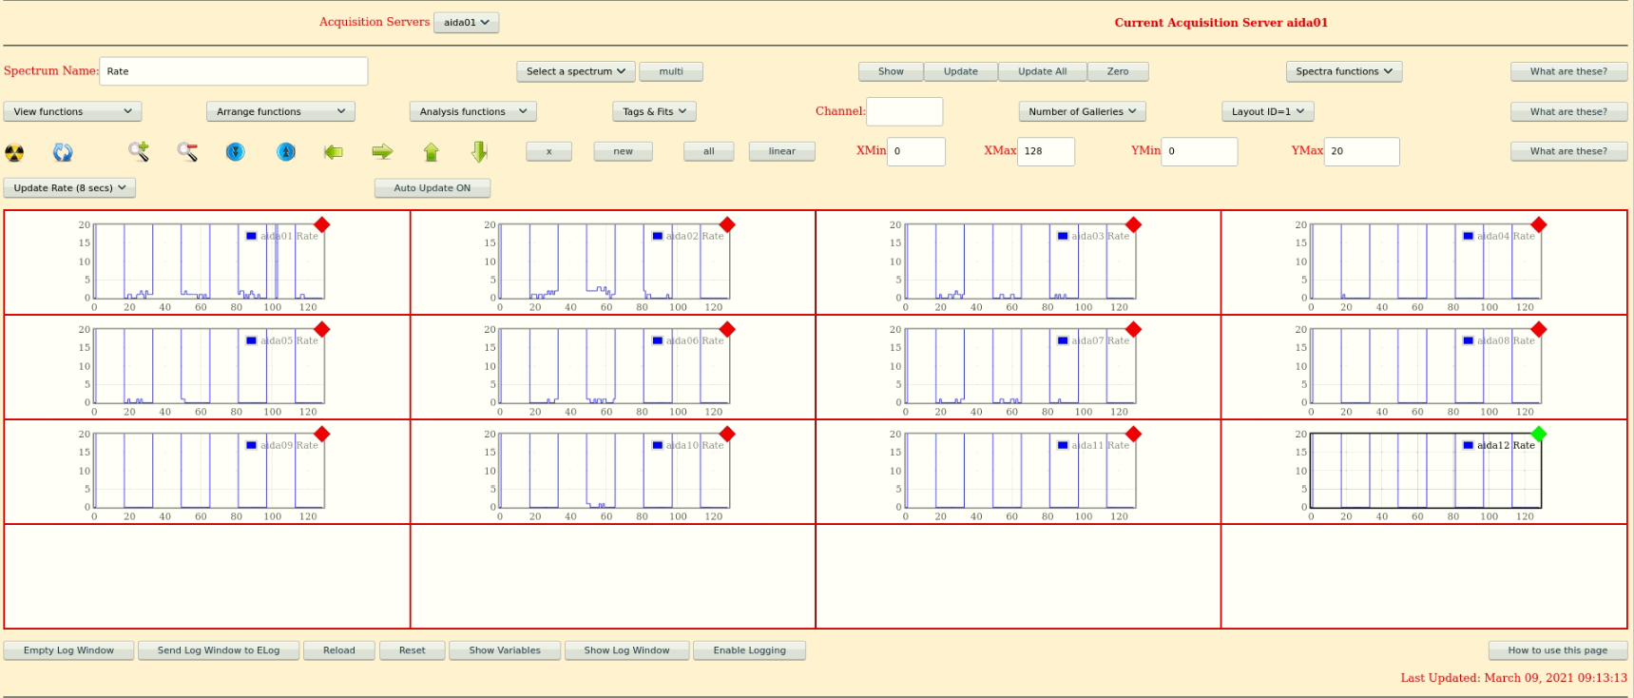This screenshot has height=698, width=1634.
Task: Click the blue circle down-arrows icon
Action: click(236, 152)
